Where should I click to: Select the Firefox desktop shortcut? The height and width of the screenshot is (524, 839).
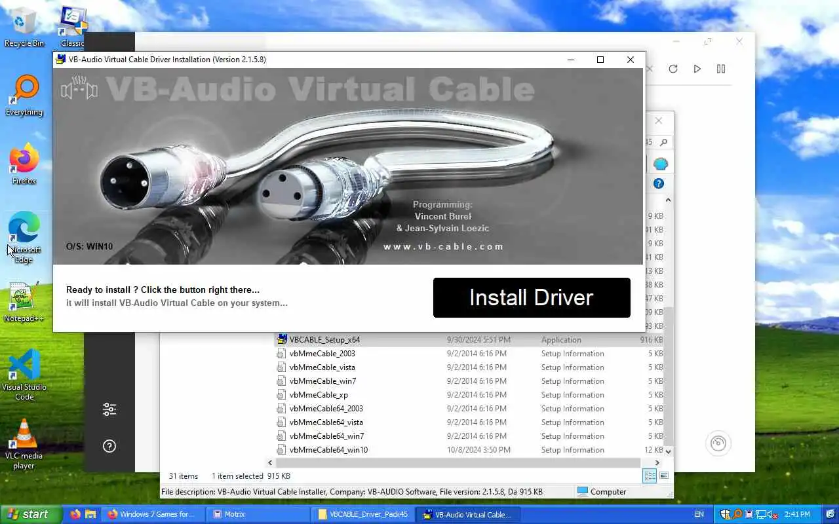point(24,164)
